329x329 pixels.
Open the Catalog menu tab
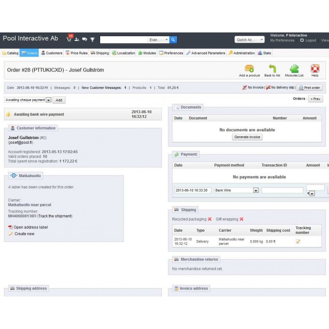click(10, 53)
